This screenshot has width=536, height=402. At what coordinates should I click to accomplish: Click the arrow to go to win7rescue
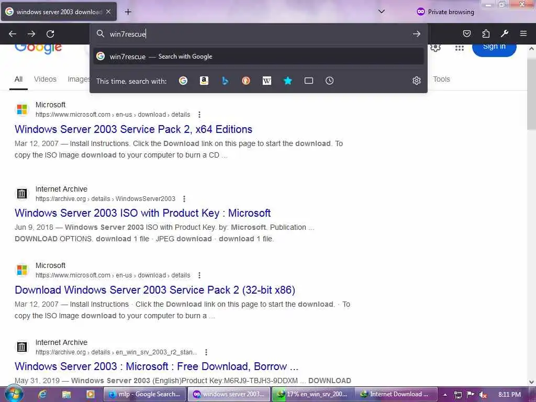(416, 34)
